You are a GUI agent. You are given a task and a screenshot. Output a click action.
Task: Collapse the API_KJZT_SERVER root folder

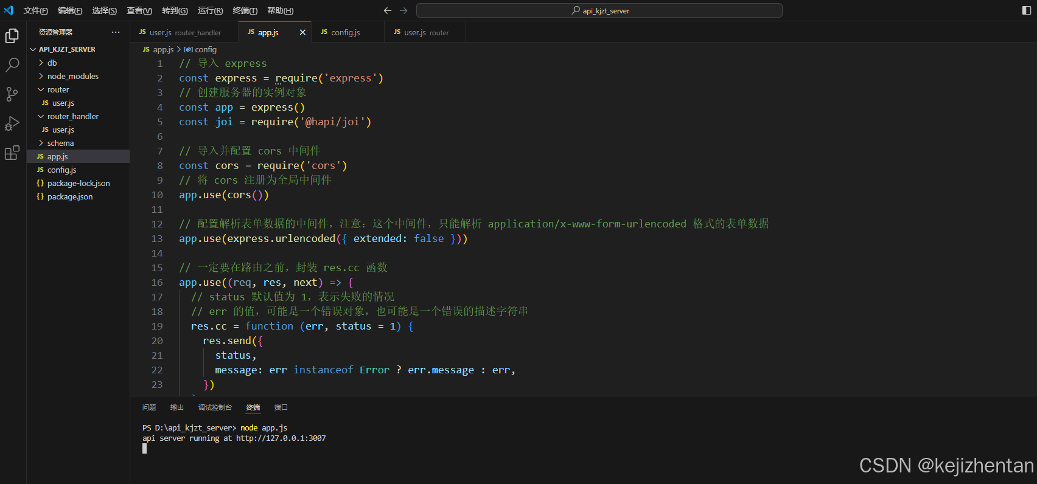click(x=33, y=49)
